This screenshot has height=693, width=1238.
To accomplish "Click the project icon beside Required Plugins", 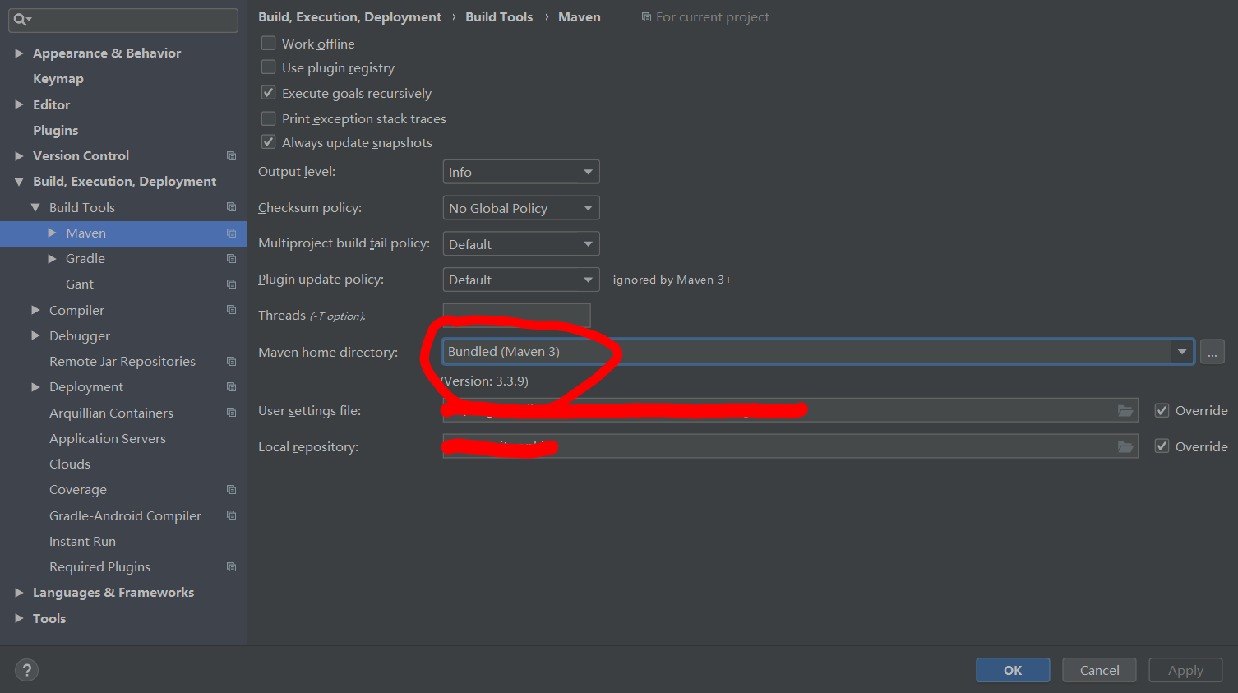I will 231,567.
